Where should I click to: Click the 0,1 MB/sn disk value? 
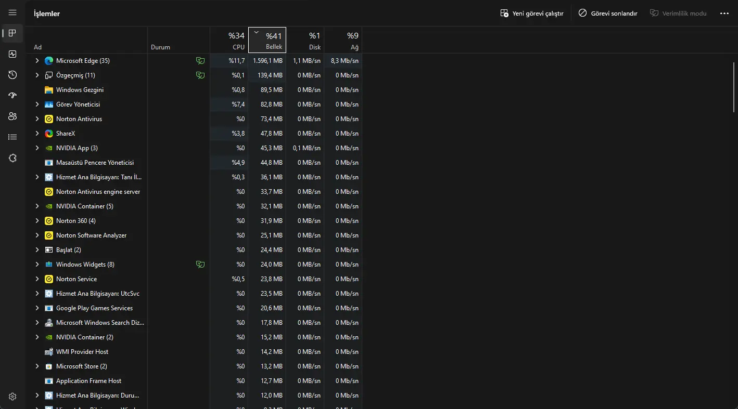[307, 148]
